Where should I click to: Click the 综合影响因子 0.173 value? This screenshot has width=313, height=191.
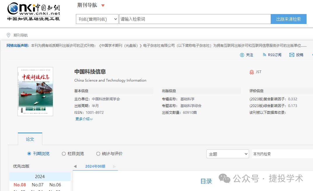pos(293,106)
